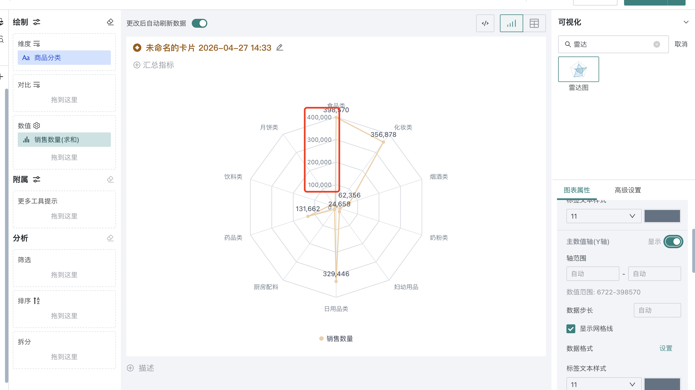The height and width of the screenshot is (390, 695).
Task: Toggle 更改后自动刷新数据 off
Action: [x=200, y=23]
